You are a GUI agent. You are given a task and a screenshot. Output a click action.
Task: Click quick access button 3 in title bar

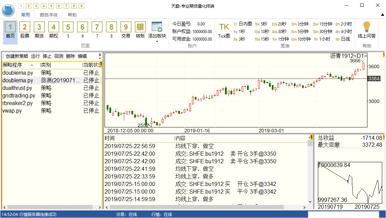[36, 6]
